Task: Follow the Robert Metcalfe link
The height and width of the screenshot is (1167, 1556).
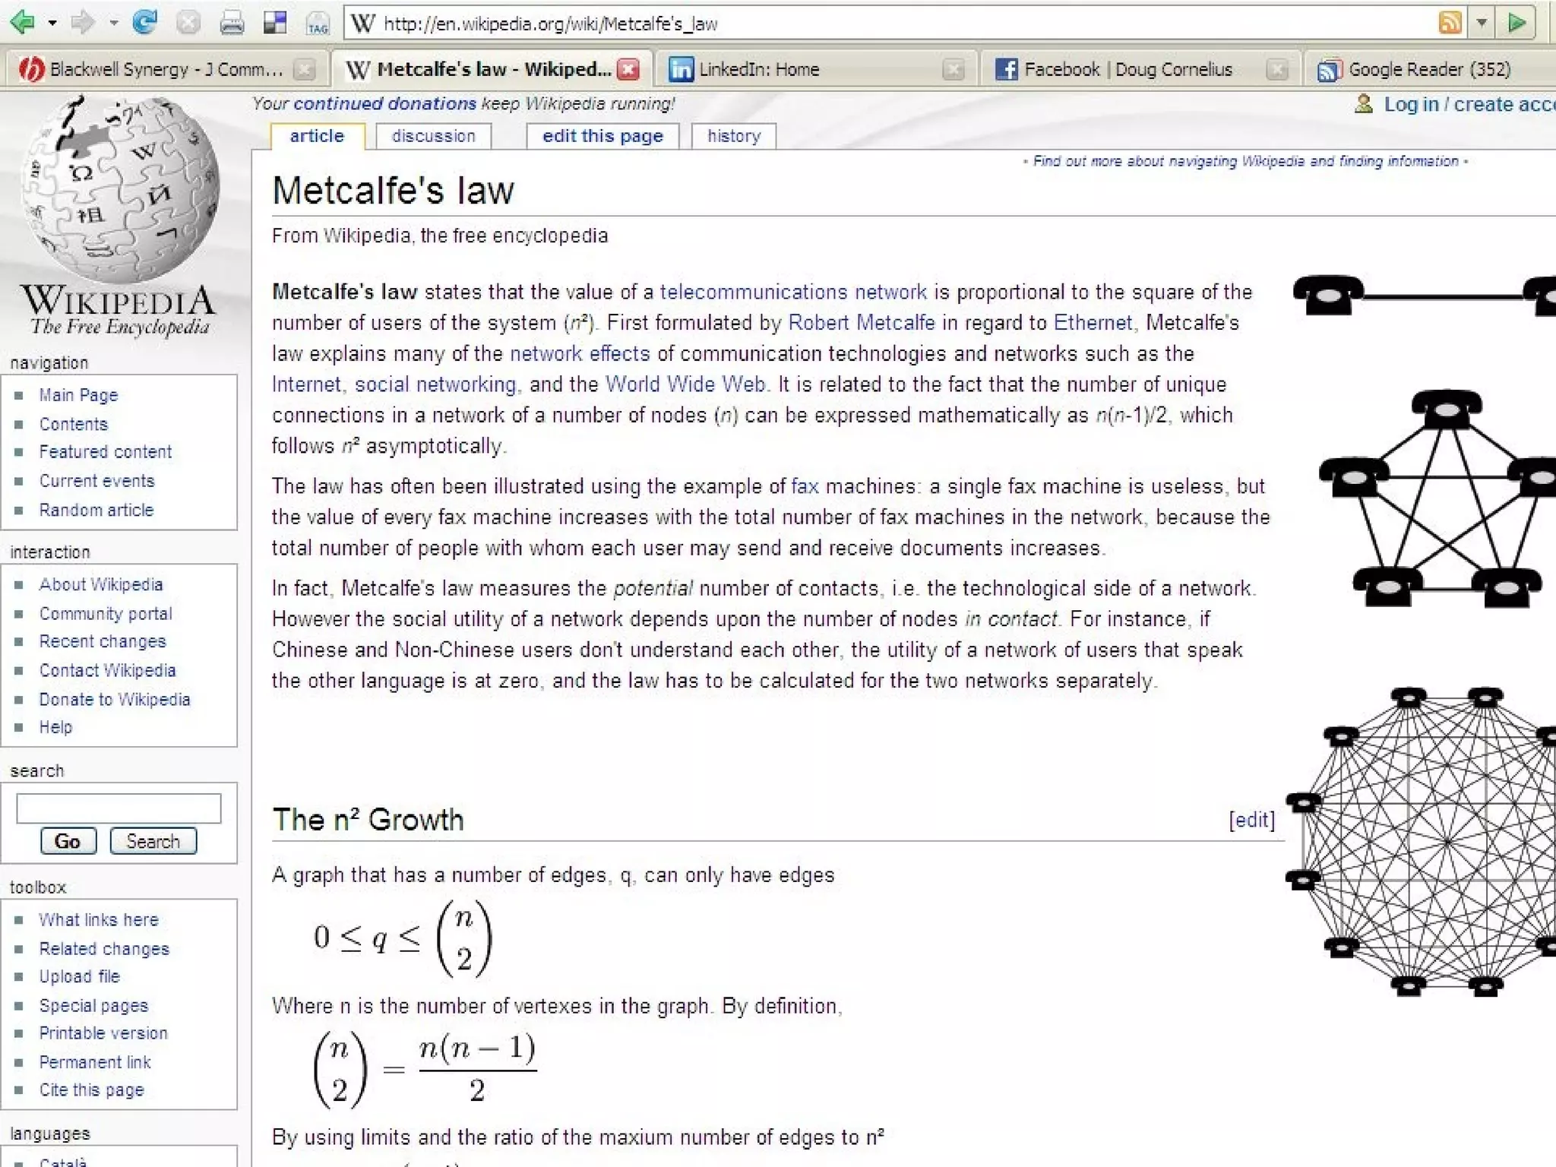Action: coord(861,323)
